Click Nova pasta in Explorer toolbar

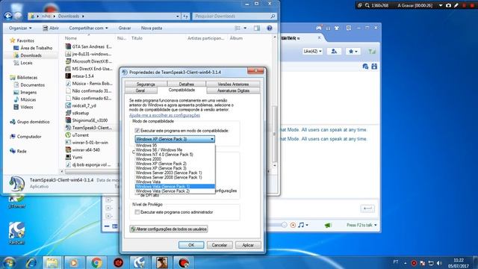pos(152,28)
